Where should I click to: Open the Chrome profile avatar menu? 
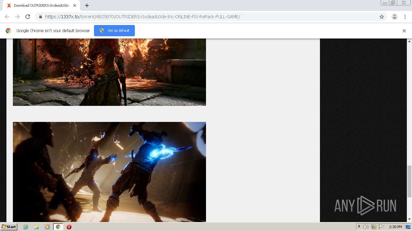coord(395,17)
